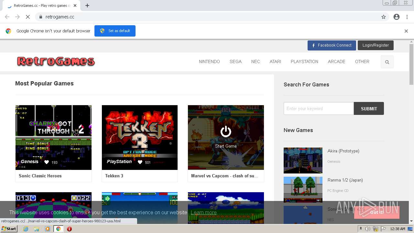Open the ATARI menu
Screen dimensions: 414x233
tap(275, 61)
